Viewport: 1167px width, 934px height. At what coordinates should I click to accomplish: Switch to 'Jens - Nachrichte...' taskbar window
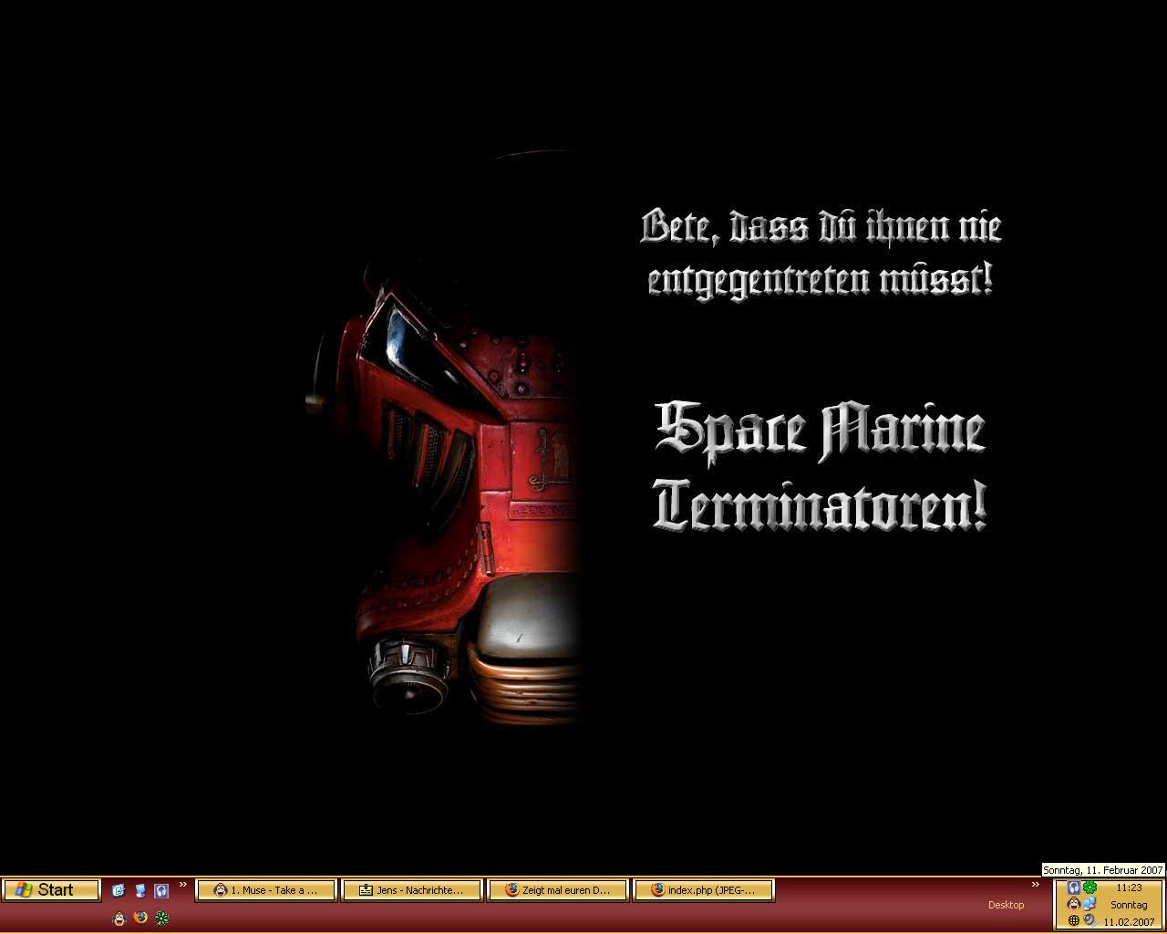(411, 890)
